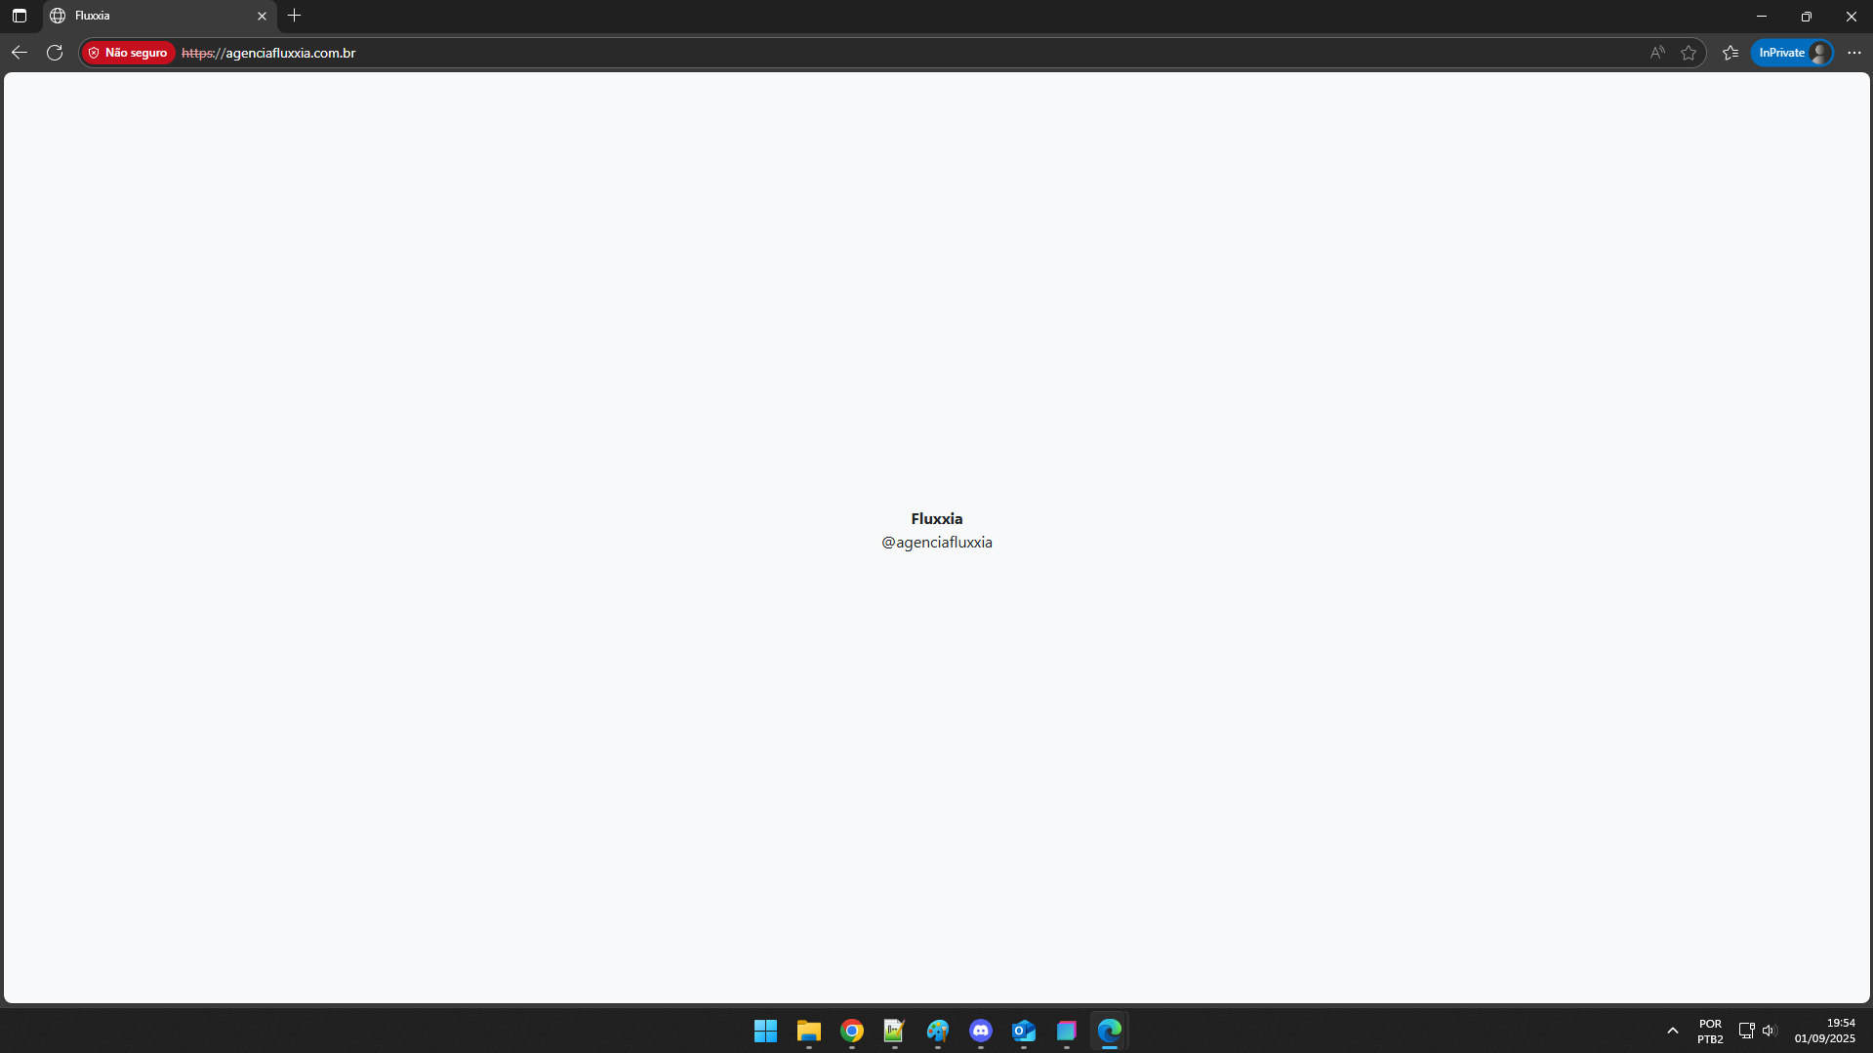Screen dimensions: 1873x1053
Task: Launch Google Chrome from the taskbar
Action: [851, 1031]
